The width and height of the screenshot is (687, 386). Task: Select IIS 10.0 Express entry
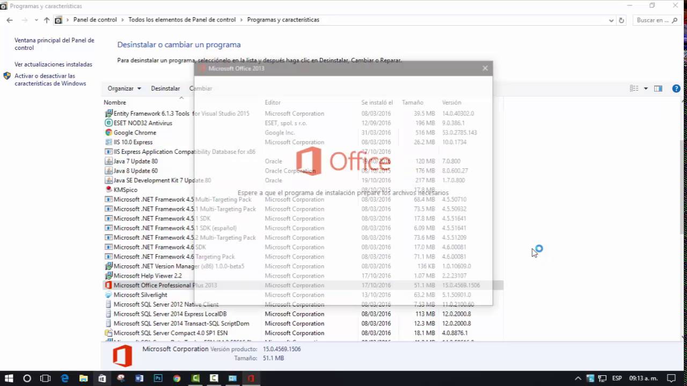(x=303, y=142)
